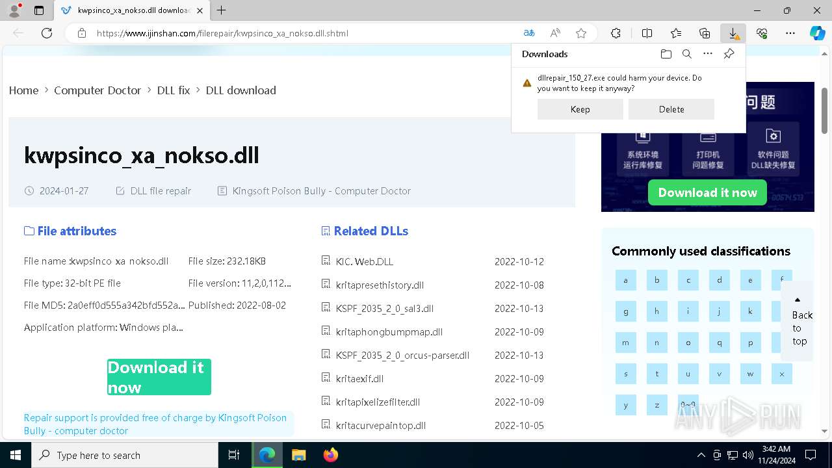Open the volume tray icon
Screen dimensions: 832x468
(x=747, y=455)
